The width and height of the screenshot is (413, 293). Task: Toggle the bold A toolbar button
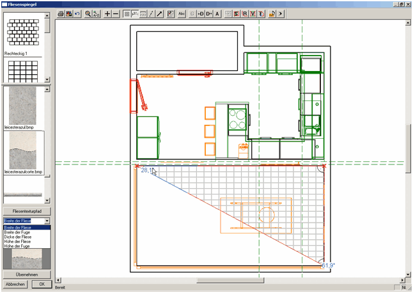pos(217,13)
